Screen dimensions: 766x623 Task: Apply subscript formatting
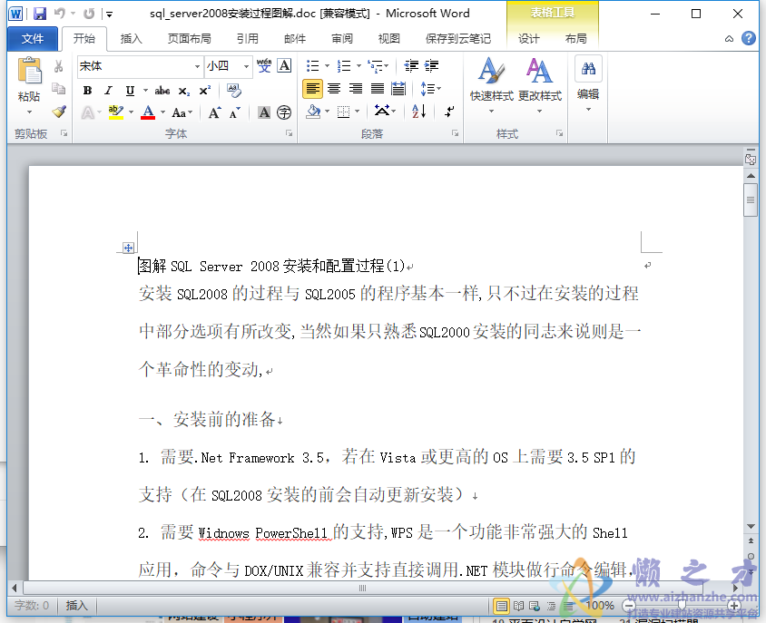click(183, 90)
